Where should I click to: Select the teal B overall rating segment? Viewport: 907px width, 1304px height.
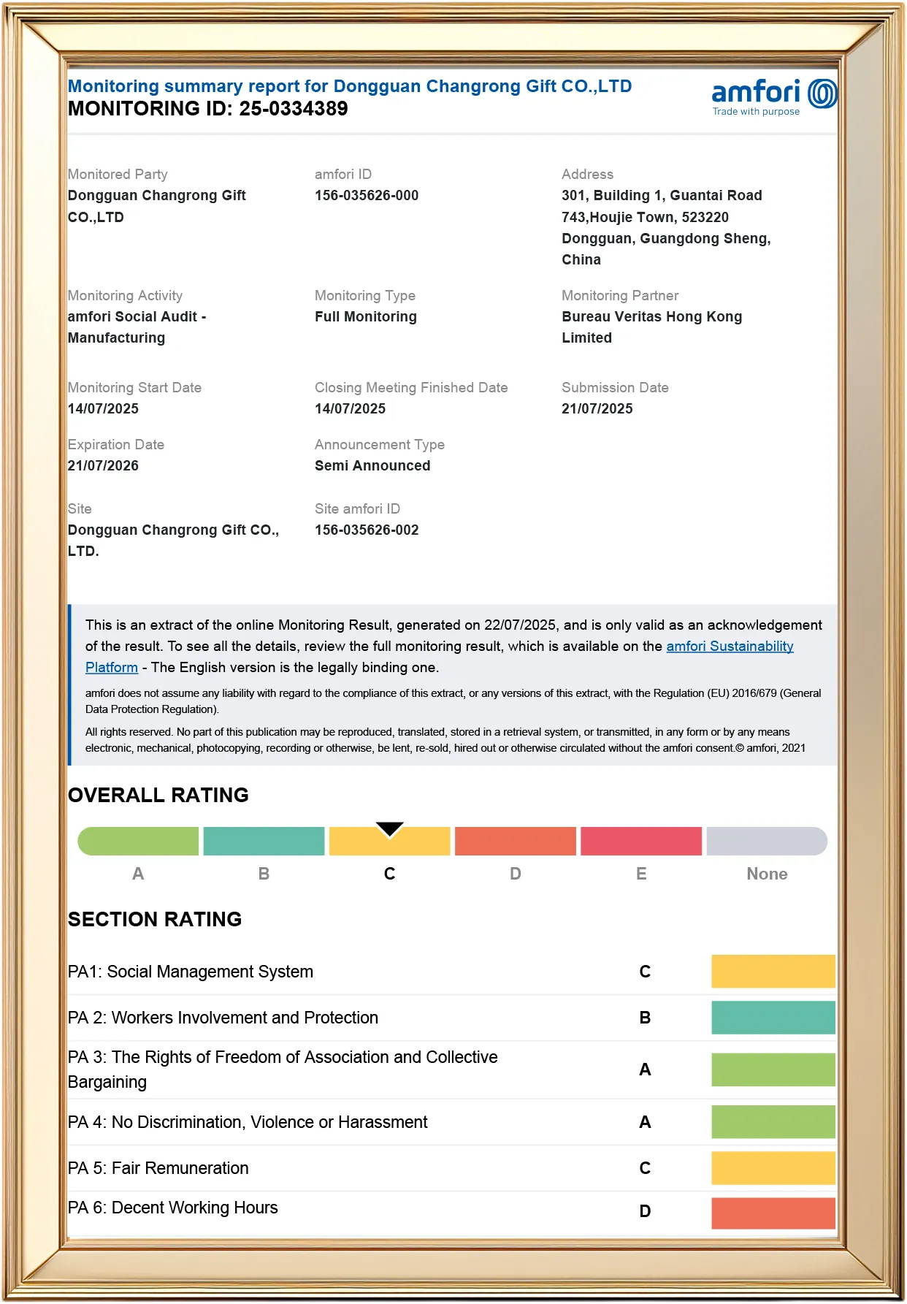(264, 842)
